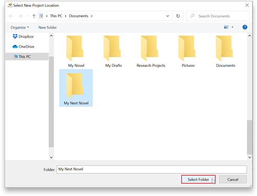Expand the chevron after Documents breadcrumb
The height and width of the screenshot is (196, 257).
(x=91, y=16)
